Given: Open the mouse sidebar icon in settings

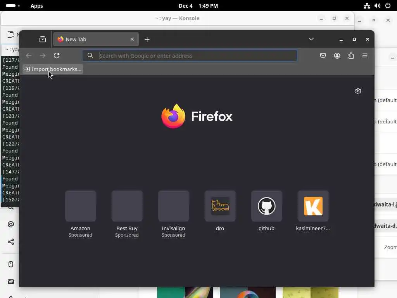Looking at the screenshot, I should (x=10, y=264).
